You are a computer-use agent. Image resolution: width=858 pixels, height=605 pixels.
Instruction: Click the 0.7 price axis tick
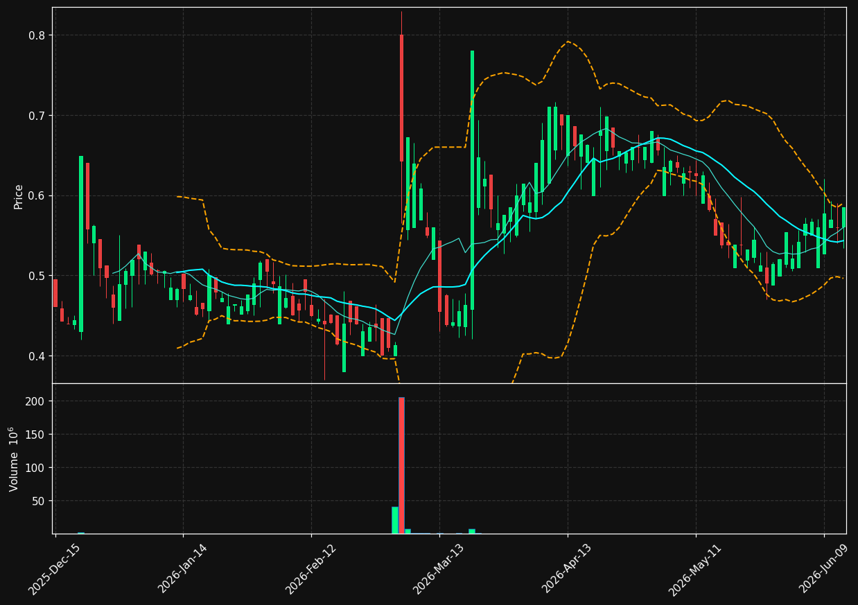point(38,115)
